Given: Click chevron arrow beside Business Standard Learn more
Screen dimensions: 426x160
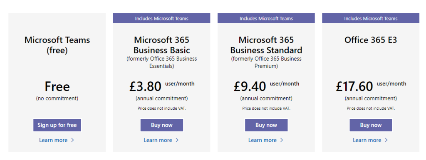Looking at the screenshot, I should (x=282, y=140).
